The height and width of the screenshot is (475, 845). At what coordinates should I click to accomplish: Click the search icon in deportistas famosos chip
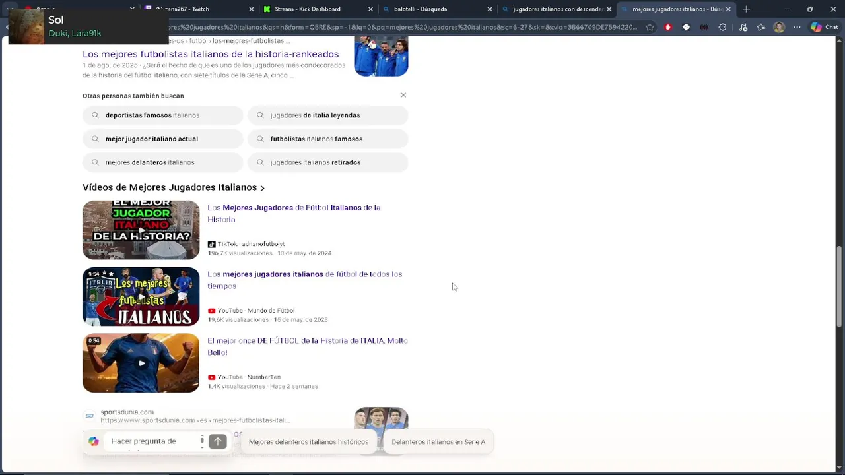click(96, 115)
